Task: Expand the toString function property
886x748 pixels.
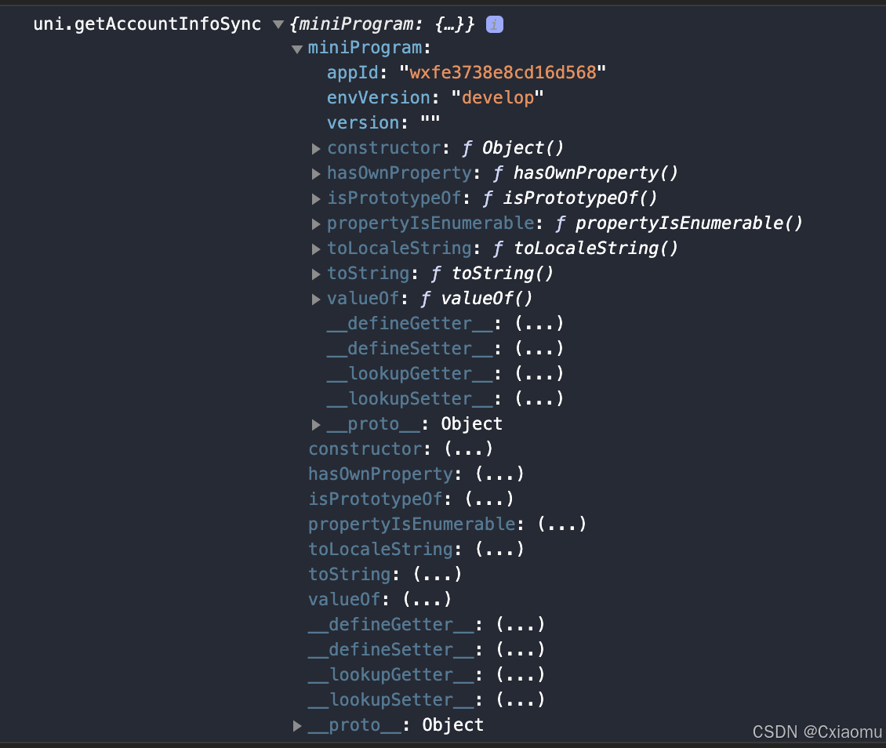Action: pos(316,274)
